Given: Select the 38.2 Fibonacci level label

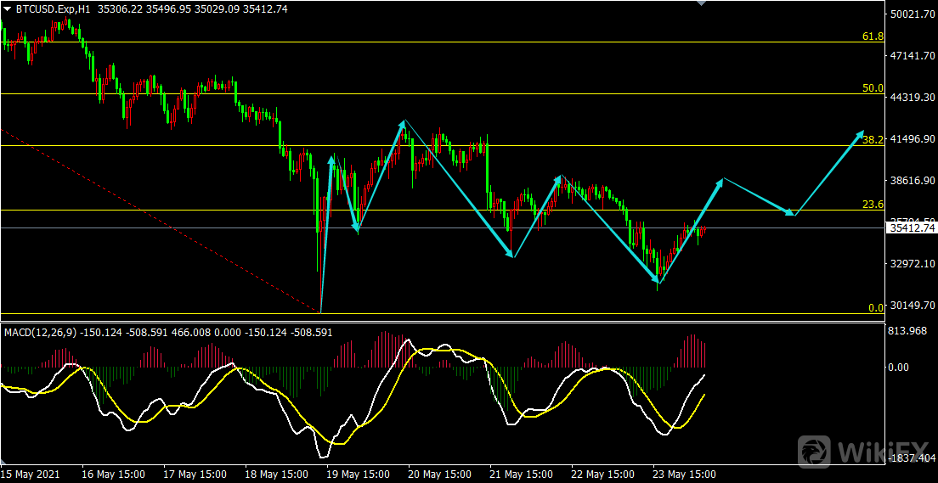Looking at the screenshot, I should tap(873, 139).
